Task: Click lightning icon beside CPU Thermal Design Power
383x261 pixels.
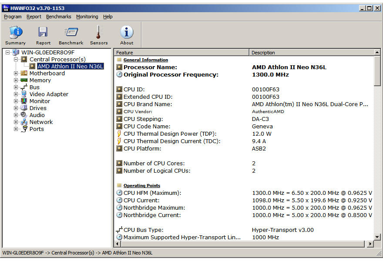Action: [119, 134]
